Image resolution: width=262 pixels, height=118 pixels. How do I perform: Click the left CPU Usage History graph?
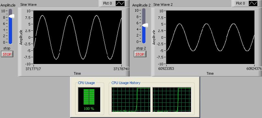131,99
